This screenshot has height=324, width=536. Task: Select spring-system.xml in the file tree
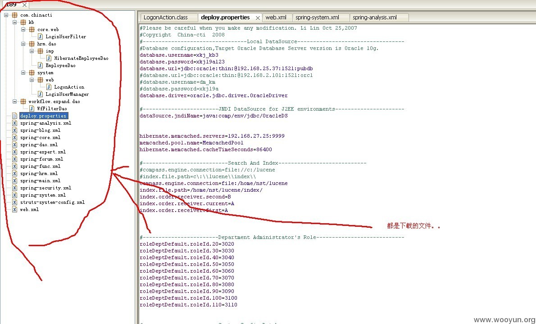43,195
